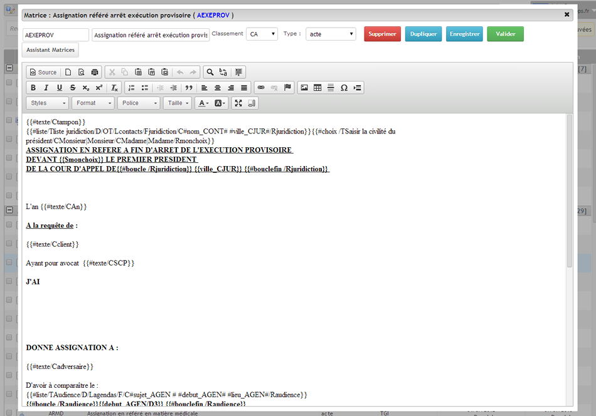Click the Select All icon
596x416 pixels.
[x=238, y=72]
